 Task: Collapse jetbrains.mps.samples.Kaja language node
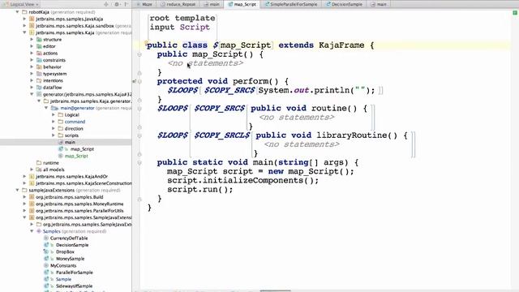(24, 32)
